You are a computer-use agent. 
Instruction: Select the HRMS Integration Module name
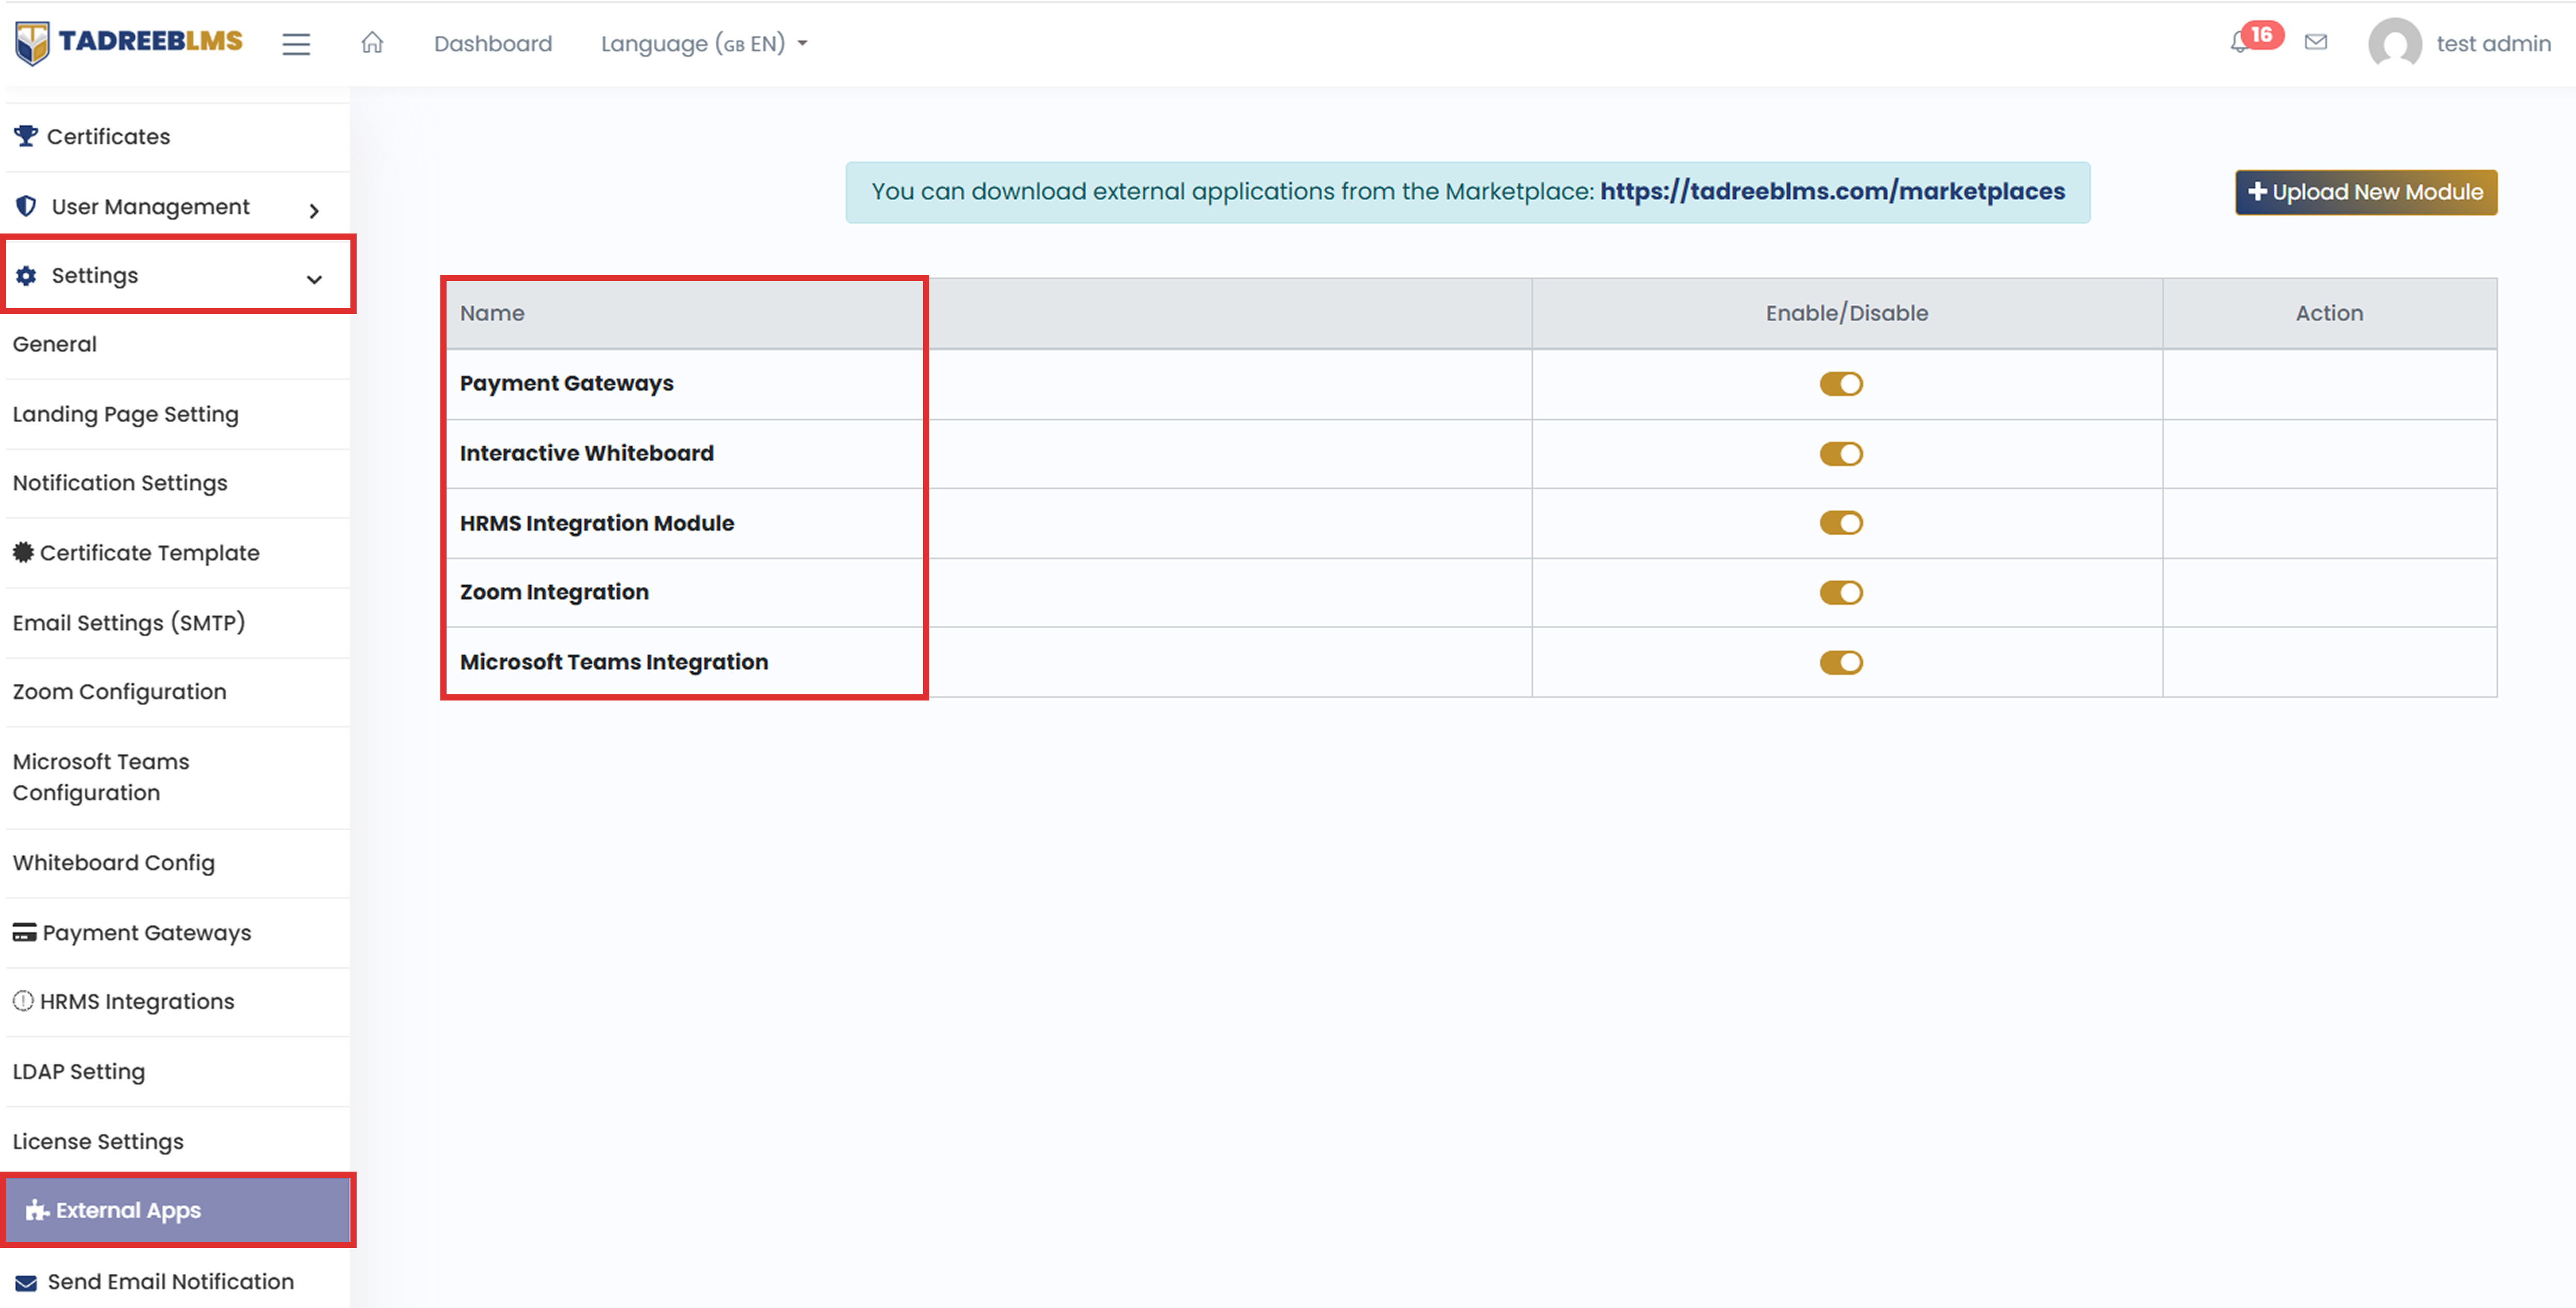click(597, 523)
